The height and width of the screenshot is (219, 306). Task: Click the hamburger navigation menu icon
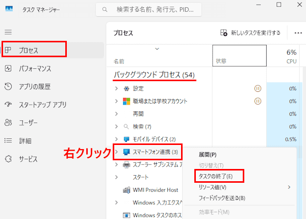(8, 32)
